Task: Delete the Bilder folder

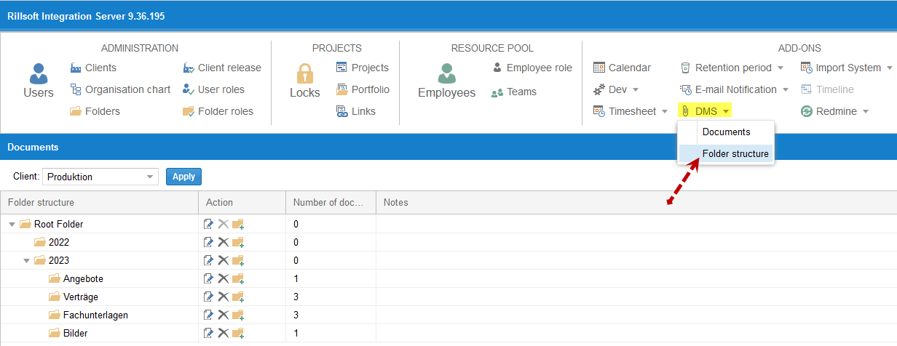Action: point(224,333)
